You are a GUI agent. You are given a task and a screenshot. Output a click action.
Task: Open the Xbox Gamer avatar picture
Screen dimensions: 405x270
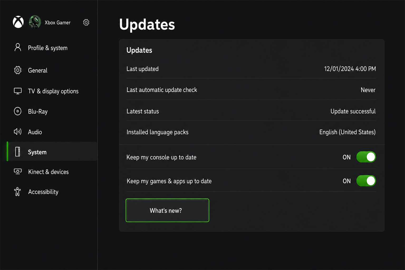point(35,22)
